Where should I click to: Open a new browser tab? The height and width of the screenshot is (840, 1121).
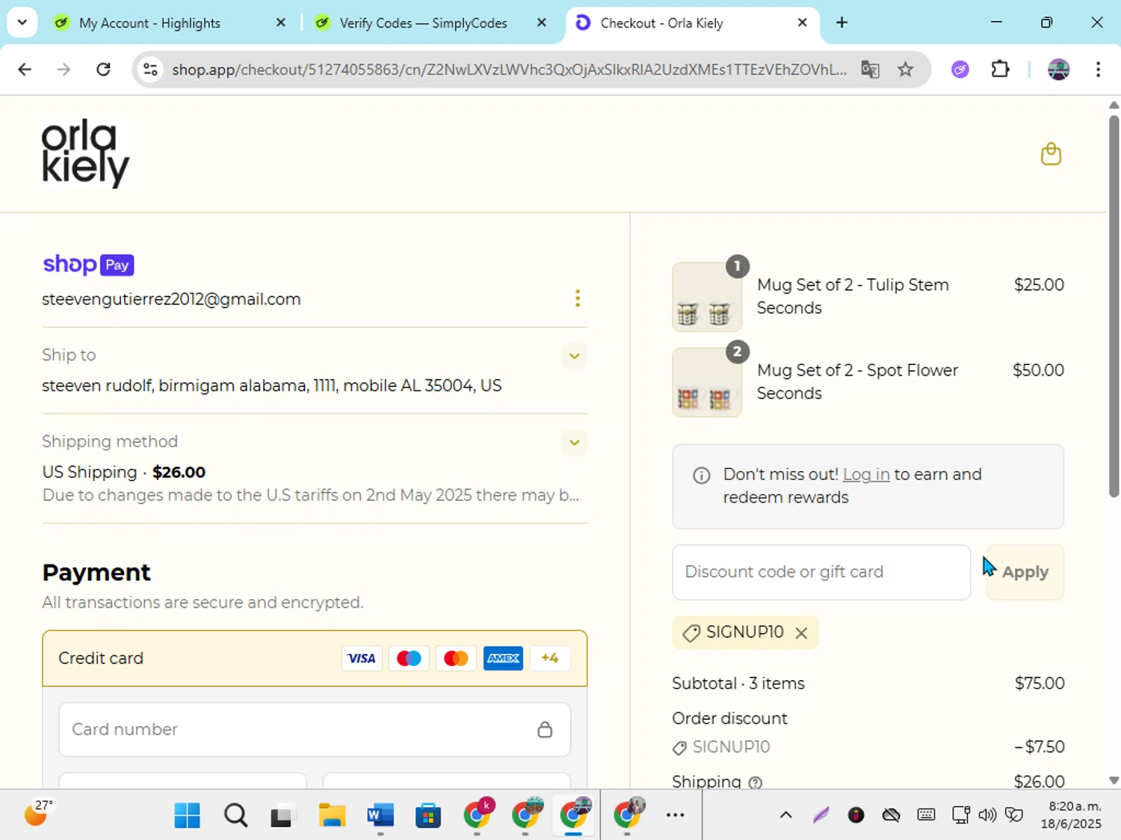(841, 22)
